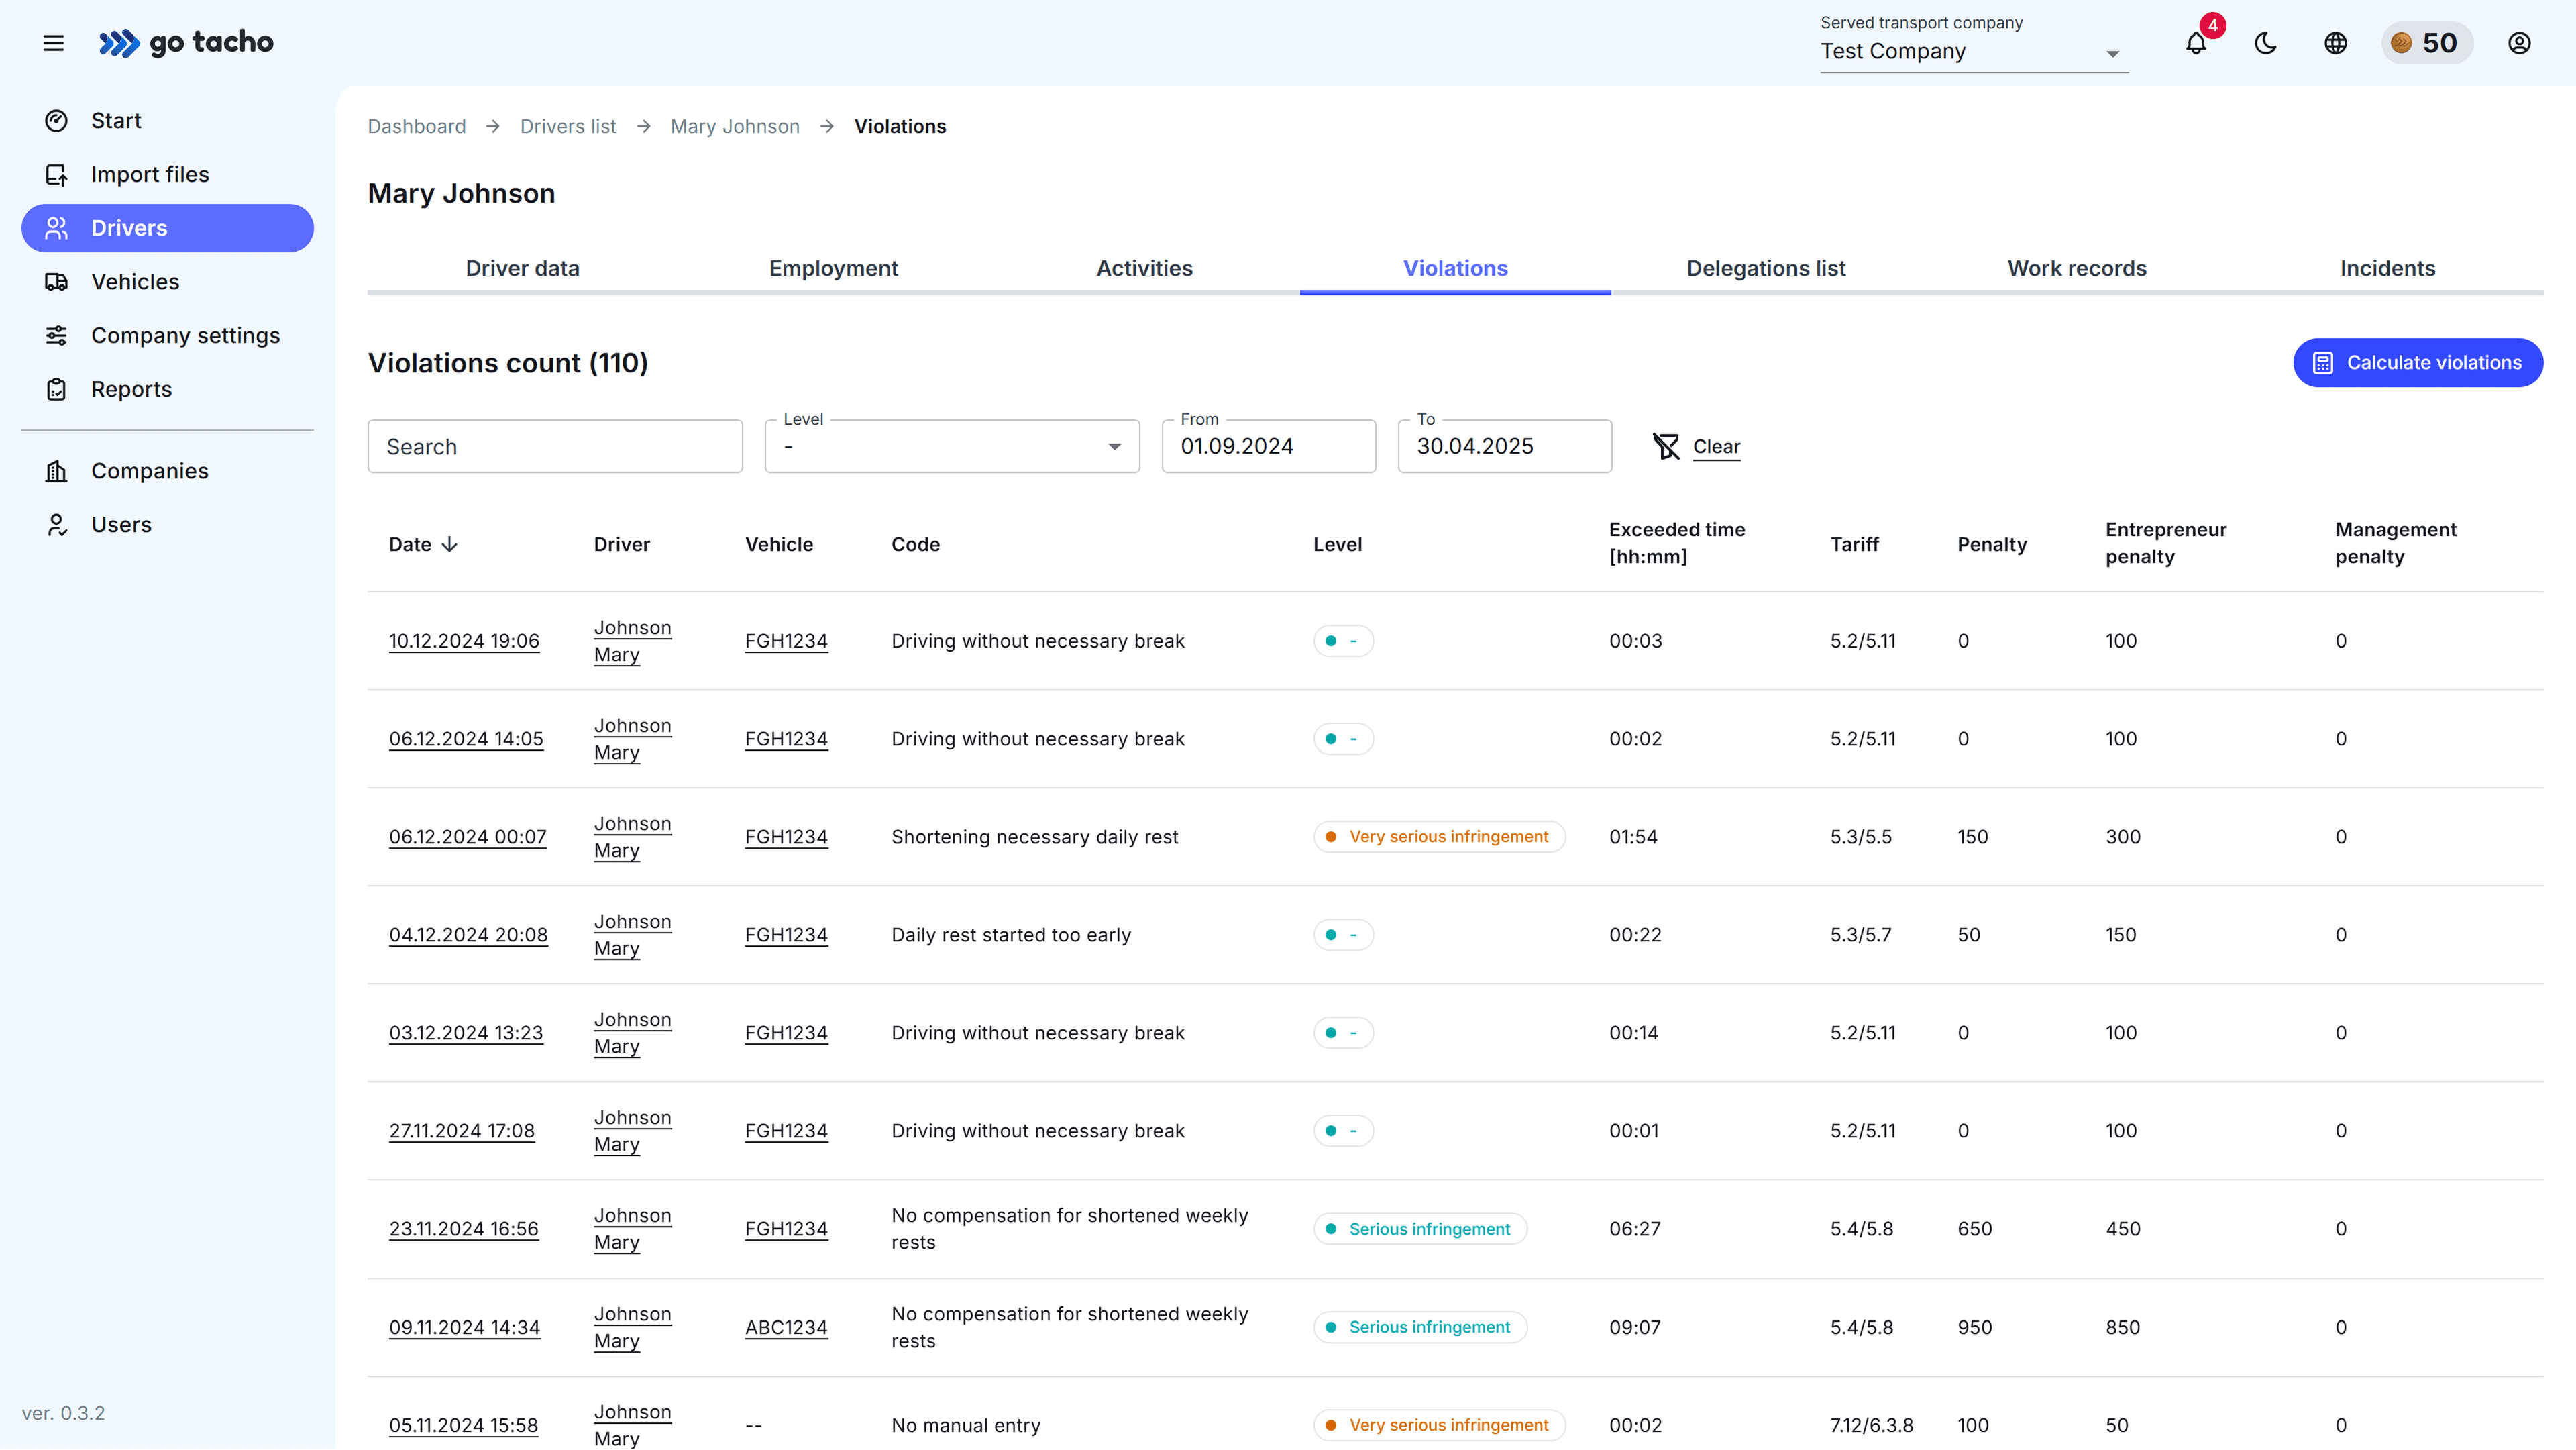Open violation dated 03.12.2024 13:23
This screenshot has width=2576, height=1450.
click(x=466, y=1033)
